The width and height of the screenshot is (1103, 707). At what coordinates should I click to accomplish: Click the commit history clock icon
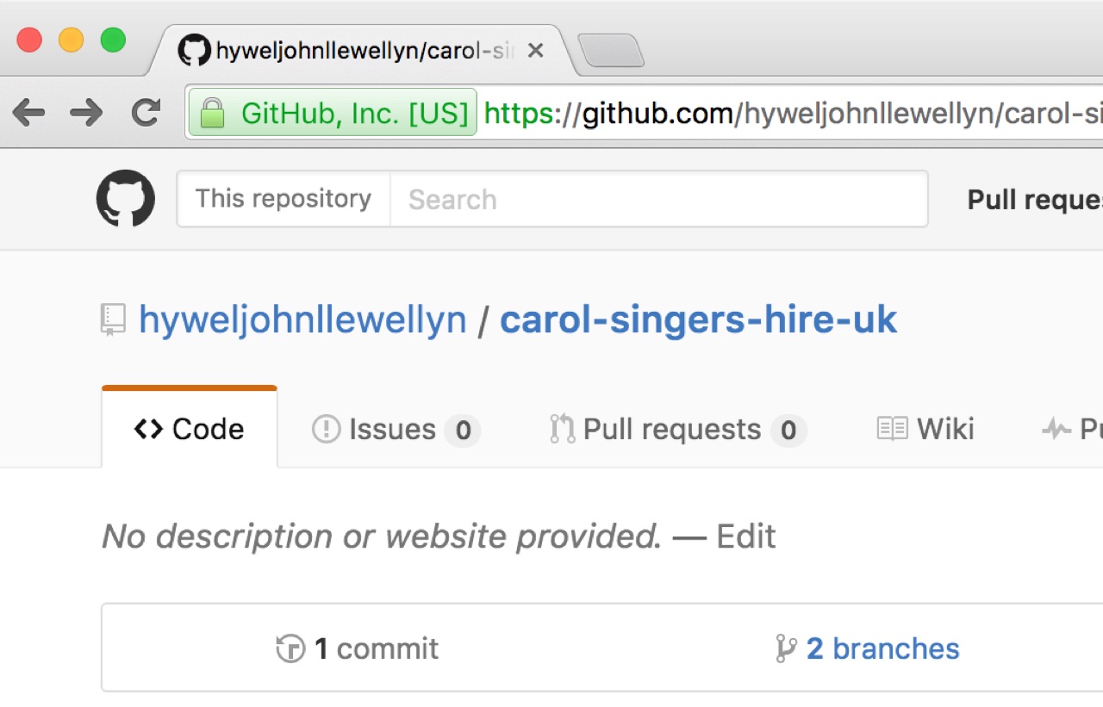pos(290,648)
